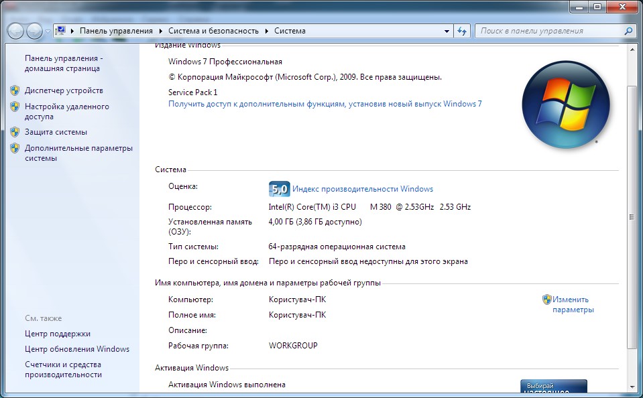
Task: Click into the Поиск в панели управления field
Action: pos(550,31)
